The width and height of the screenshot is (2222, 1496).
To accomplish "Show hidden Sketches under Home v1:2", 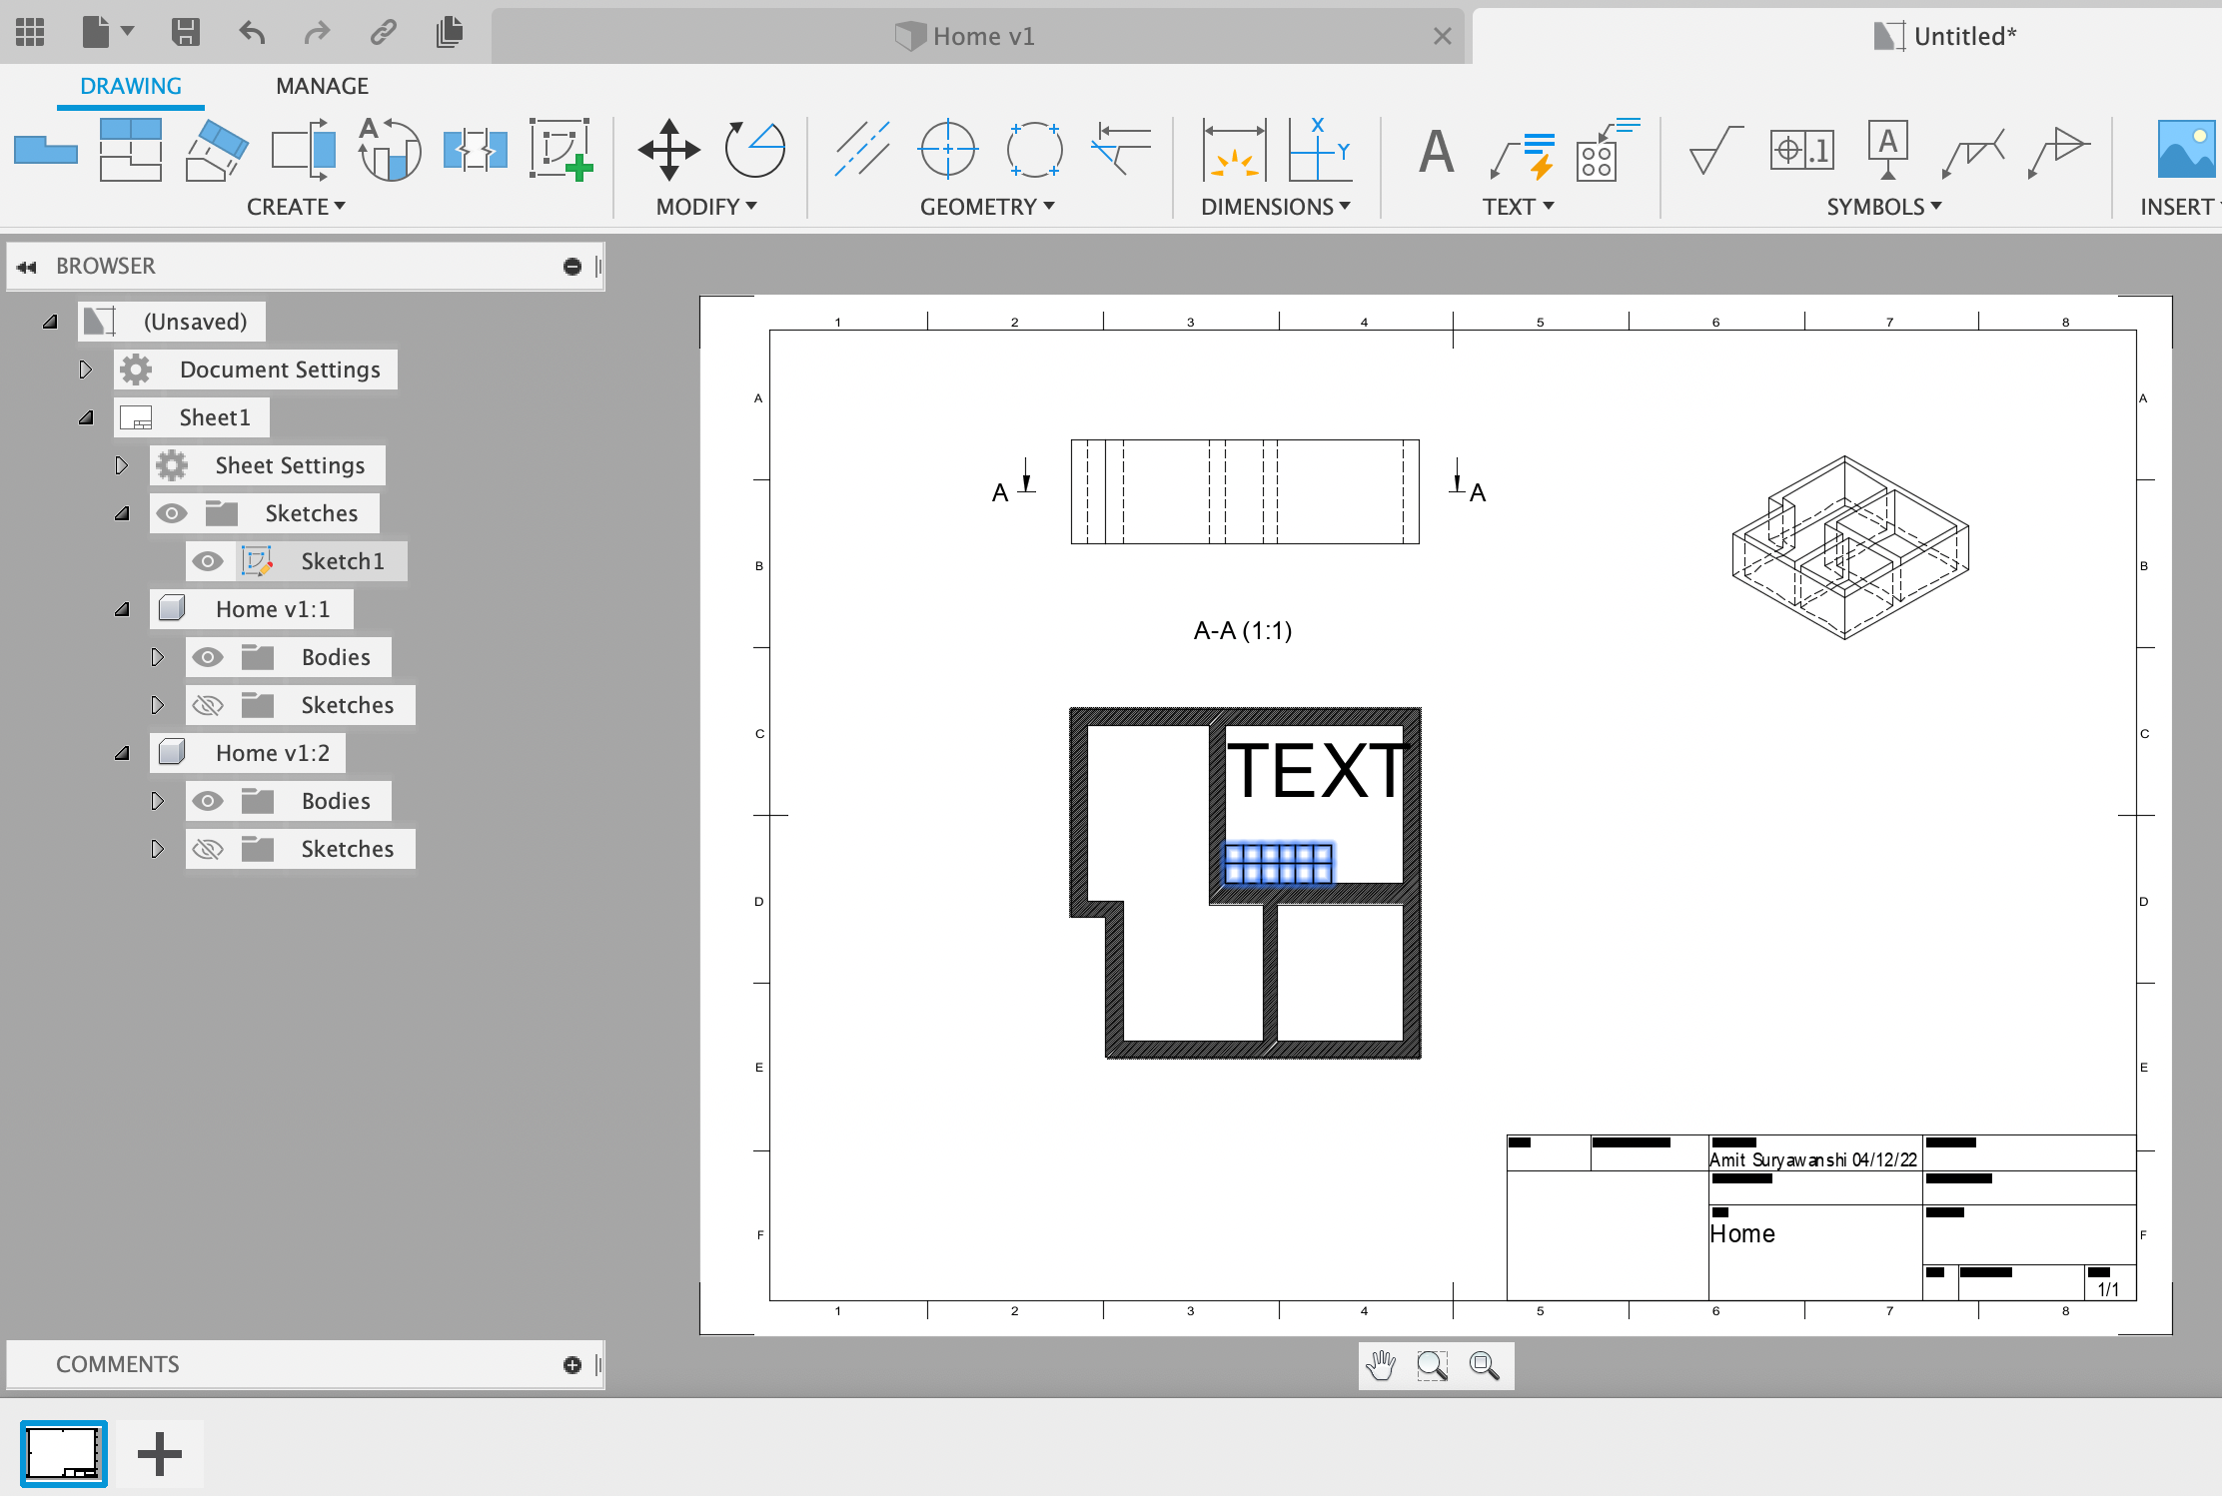I will point(208,849).
